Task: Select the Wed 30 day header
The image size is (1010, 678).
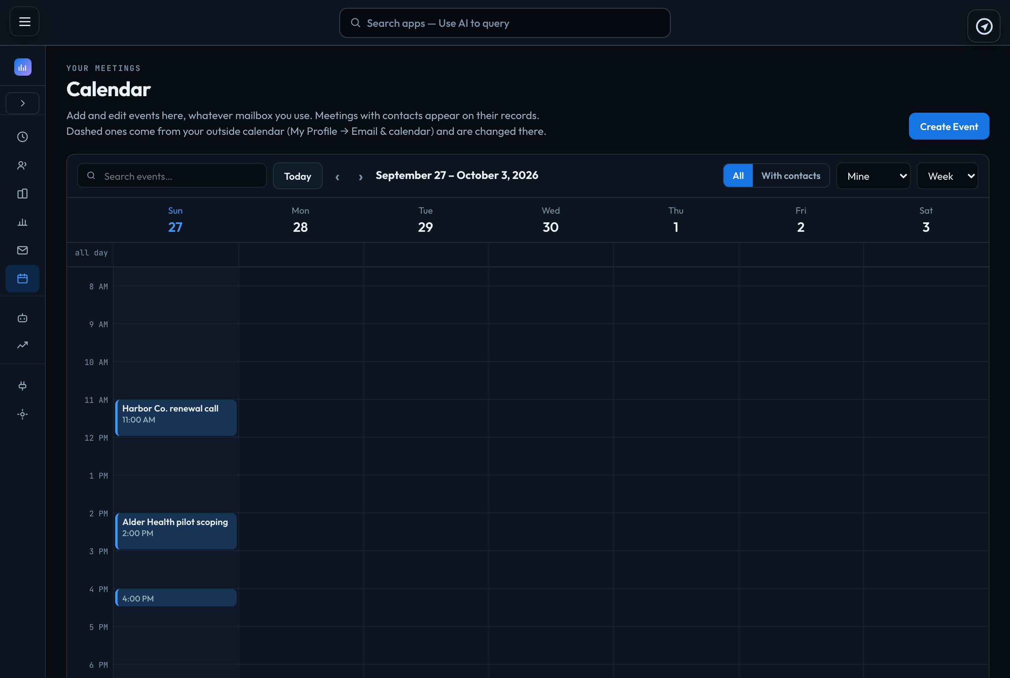Action: coord(550,220)
